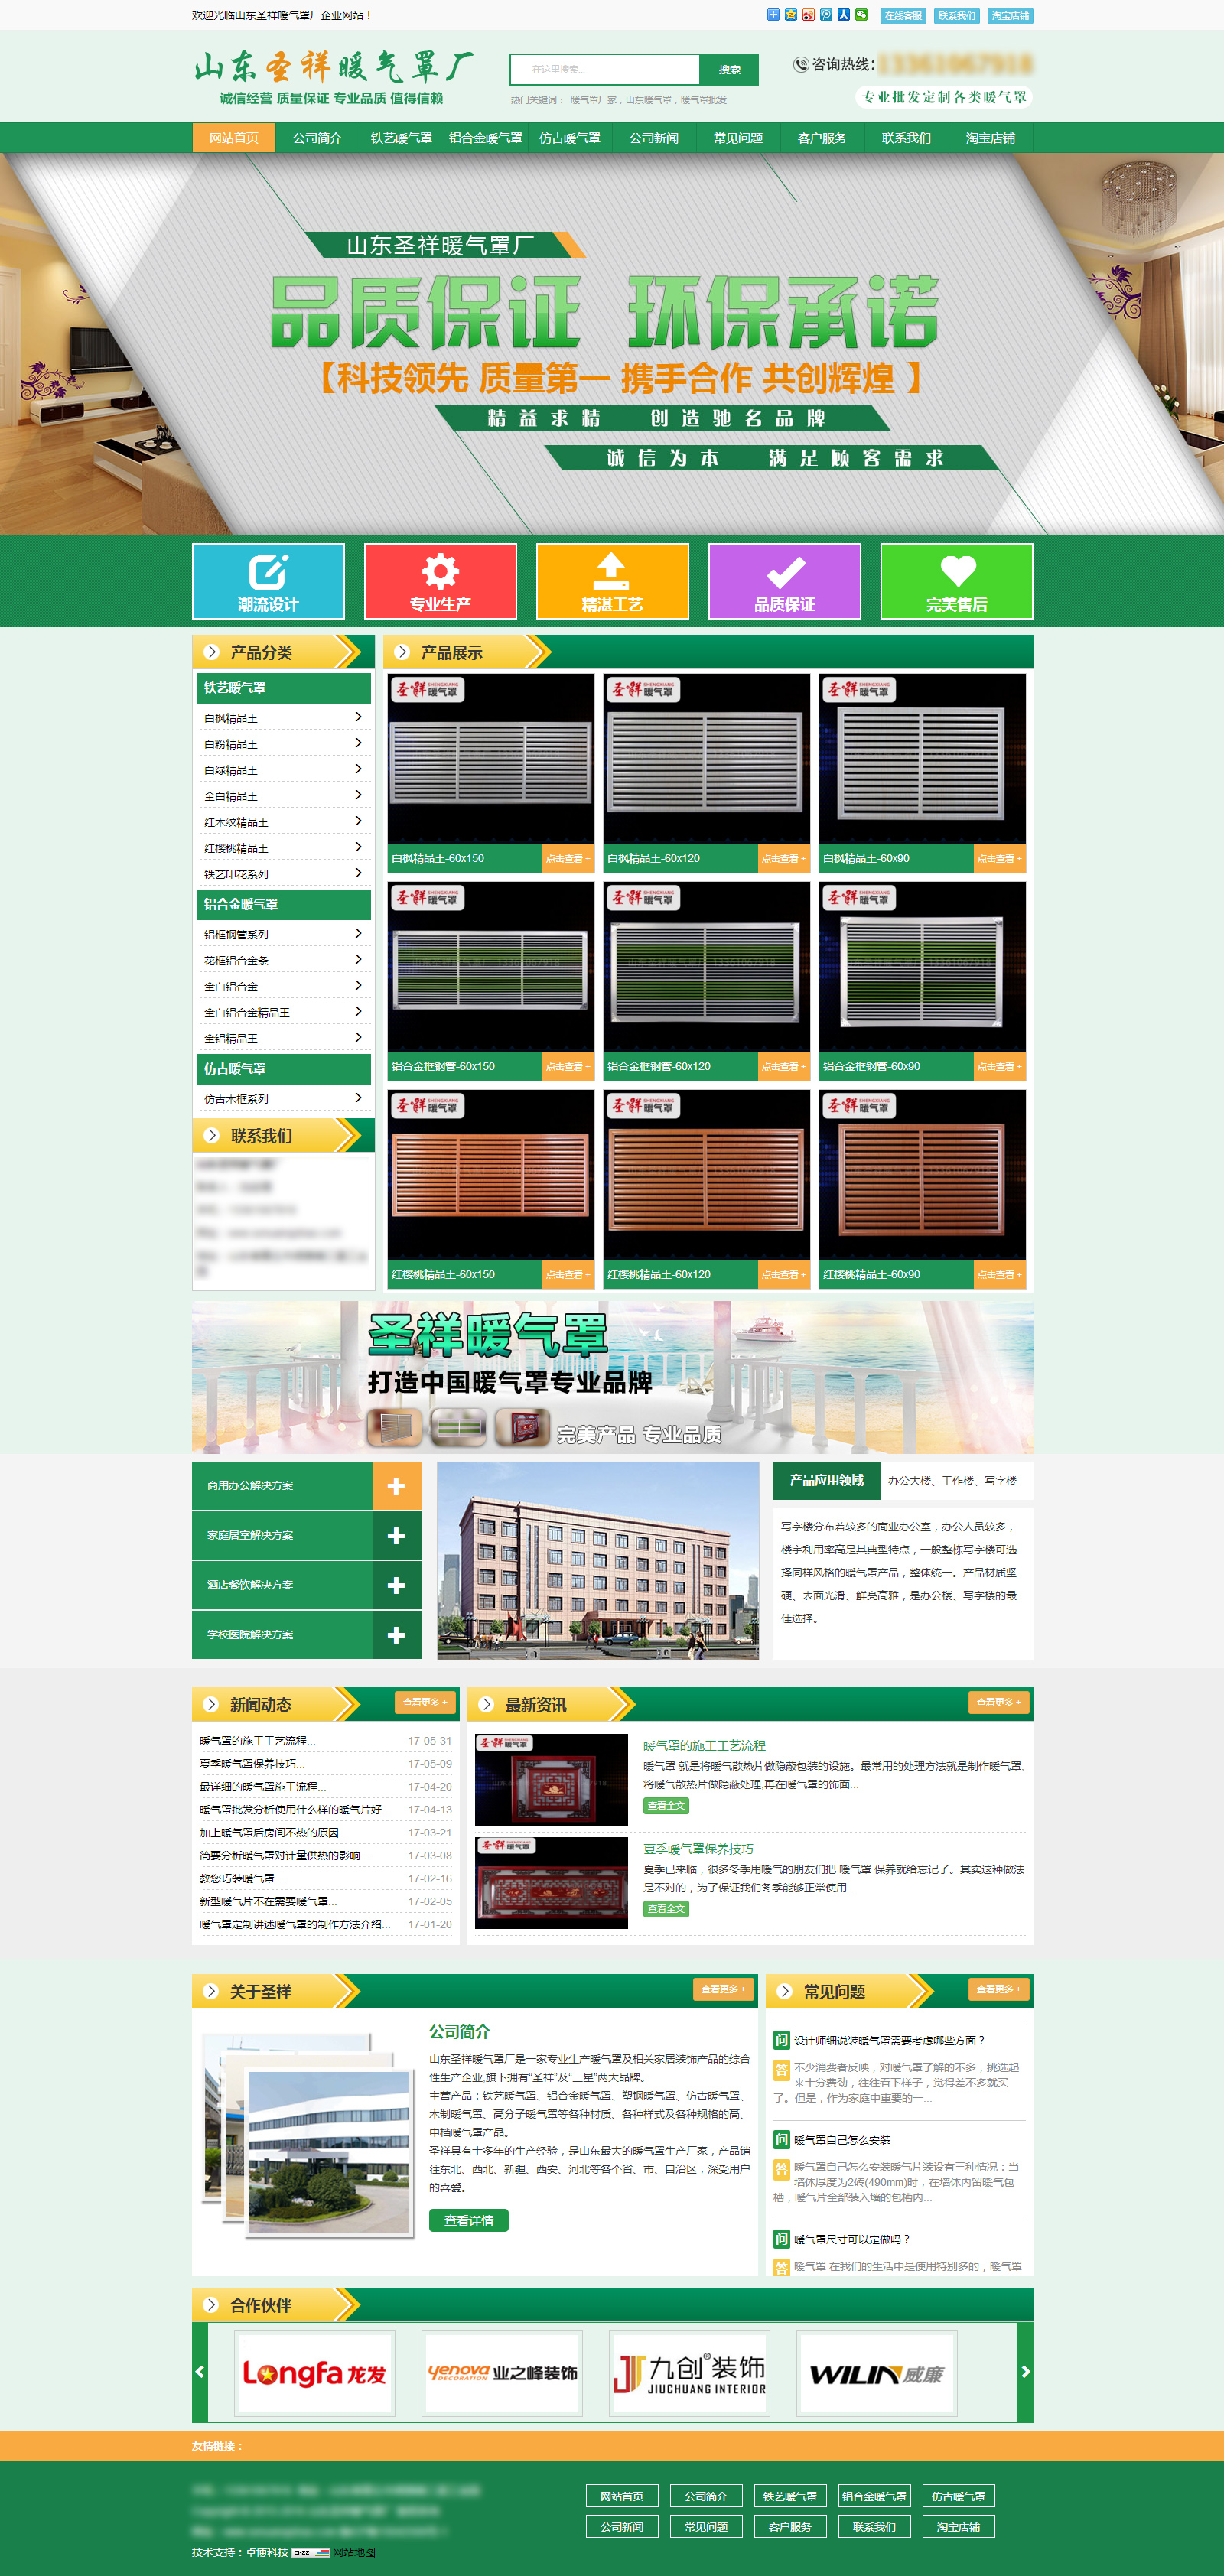Viewport: 1224px width, 2576px height.
Task: Click footer 客户服务 link
Action: [x=790, y=2527]
